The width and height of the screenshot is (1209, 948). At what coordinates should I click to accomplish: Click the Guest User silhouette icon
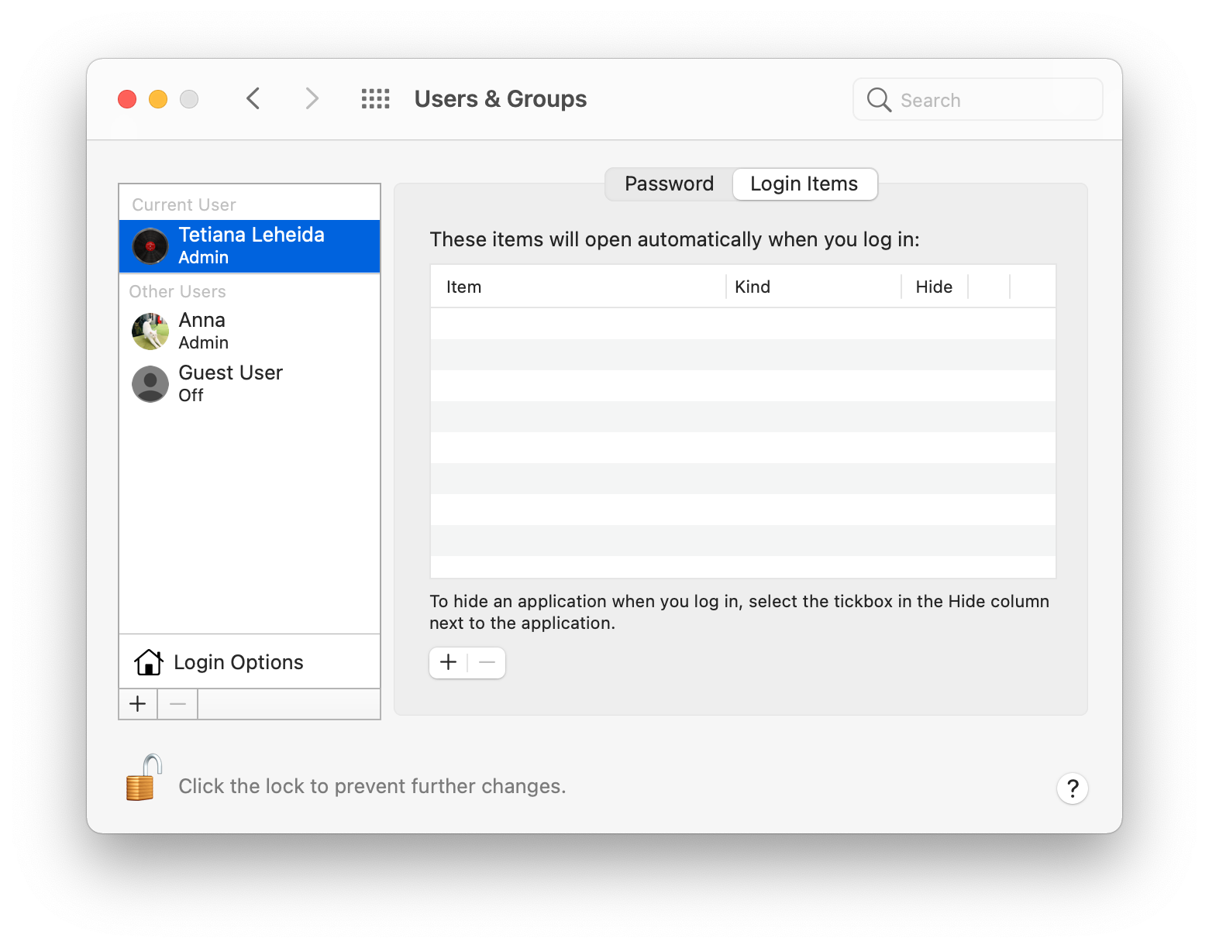coord(150,383)
